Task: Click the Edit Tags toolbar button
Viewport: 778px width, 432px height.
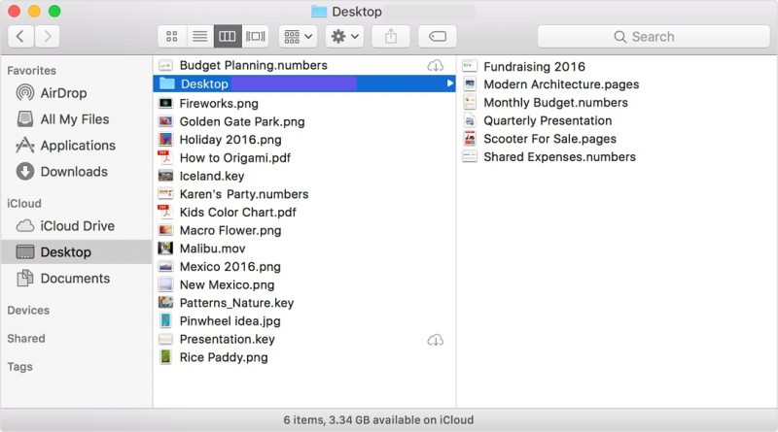Action: (x=437, y=36)
